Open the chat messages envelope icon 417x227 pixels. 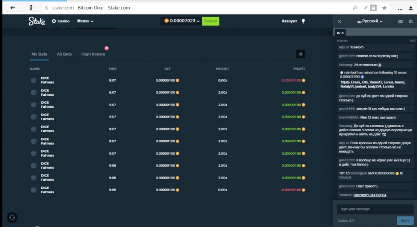[400, 21]
